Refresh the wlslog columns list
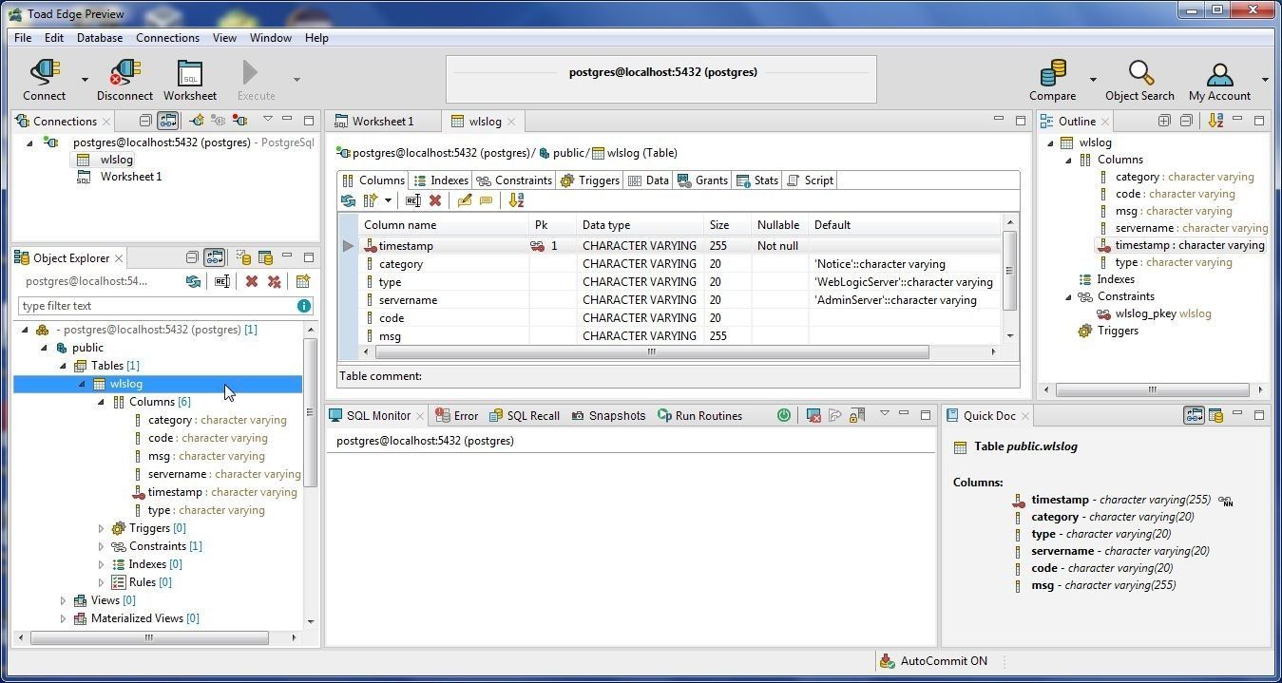Screen dimensions: 1282x683 click(348, 200)
